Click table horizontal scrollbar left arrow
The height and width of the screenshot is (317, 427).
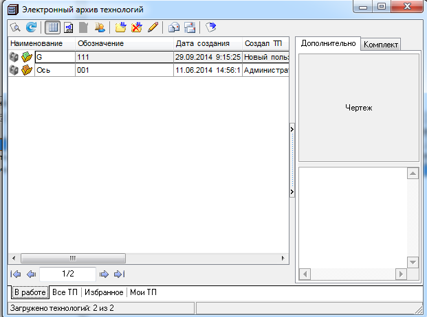click(14, 258)
